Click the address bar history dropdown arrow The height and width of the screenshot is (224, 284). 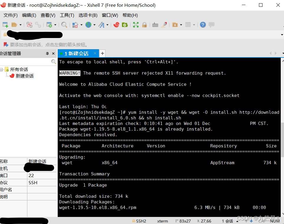[x=282, y=34]
